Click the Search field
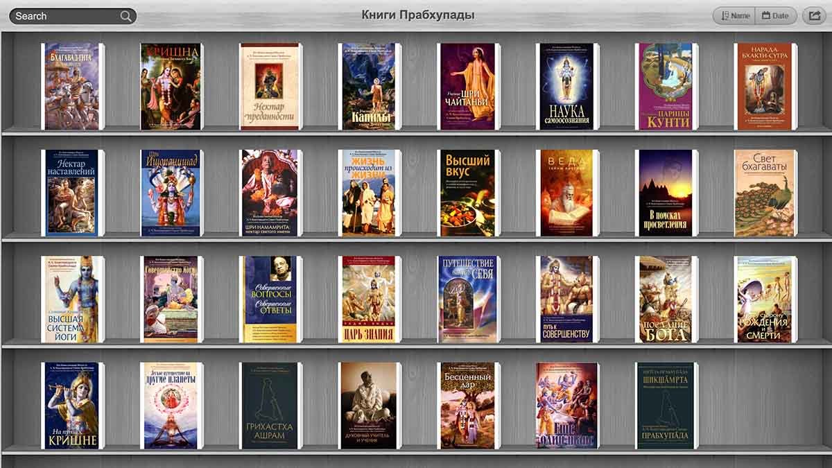 coord(72,16)
